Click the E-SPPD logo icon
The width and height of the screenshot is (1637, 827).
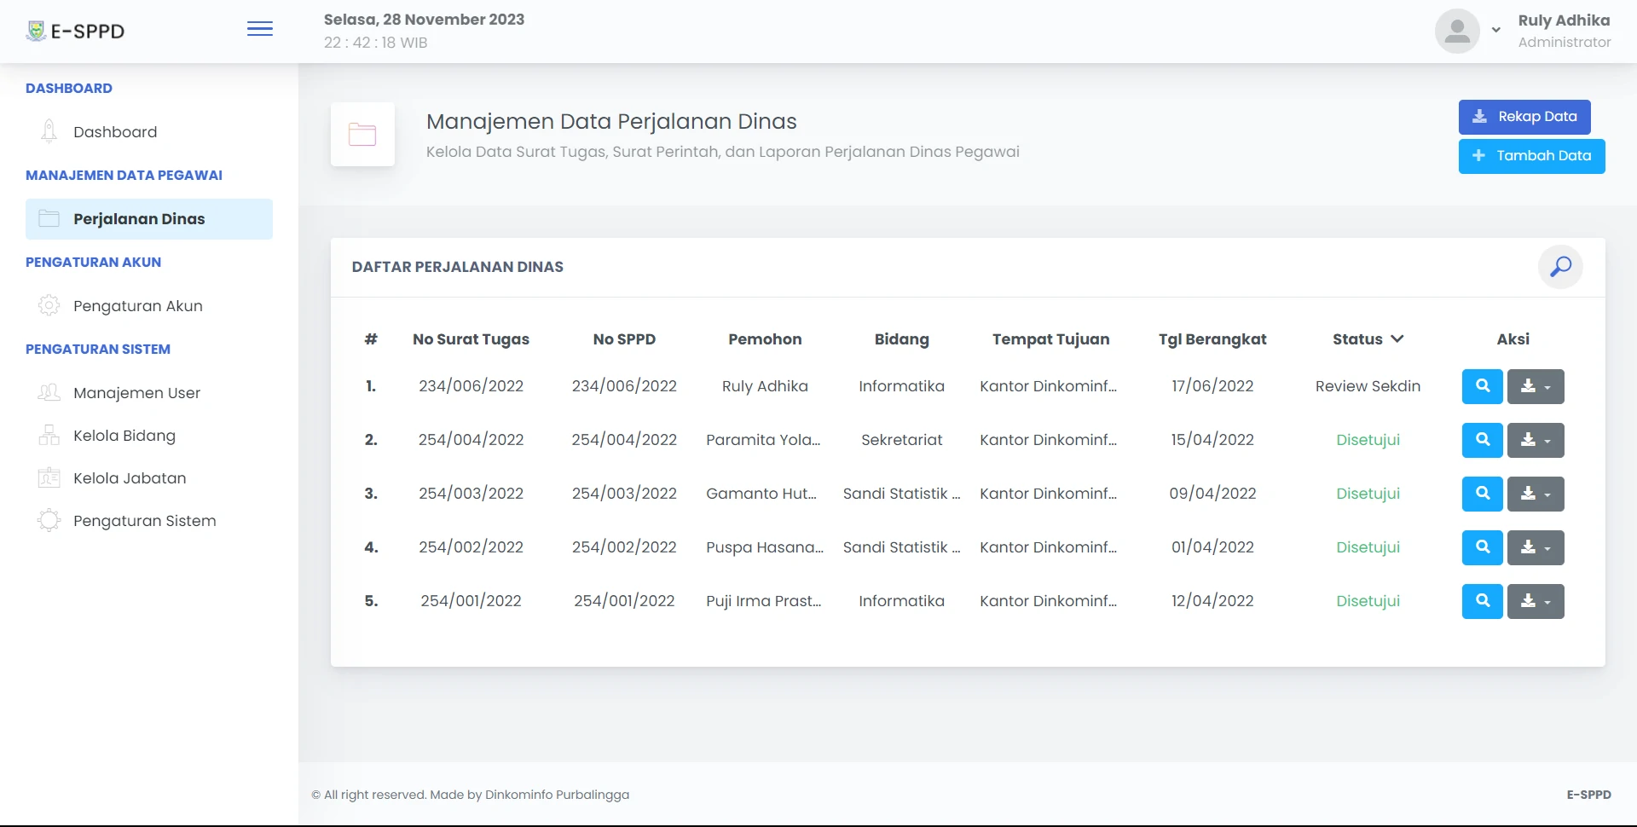point(36,32)
